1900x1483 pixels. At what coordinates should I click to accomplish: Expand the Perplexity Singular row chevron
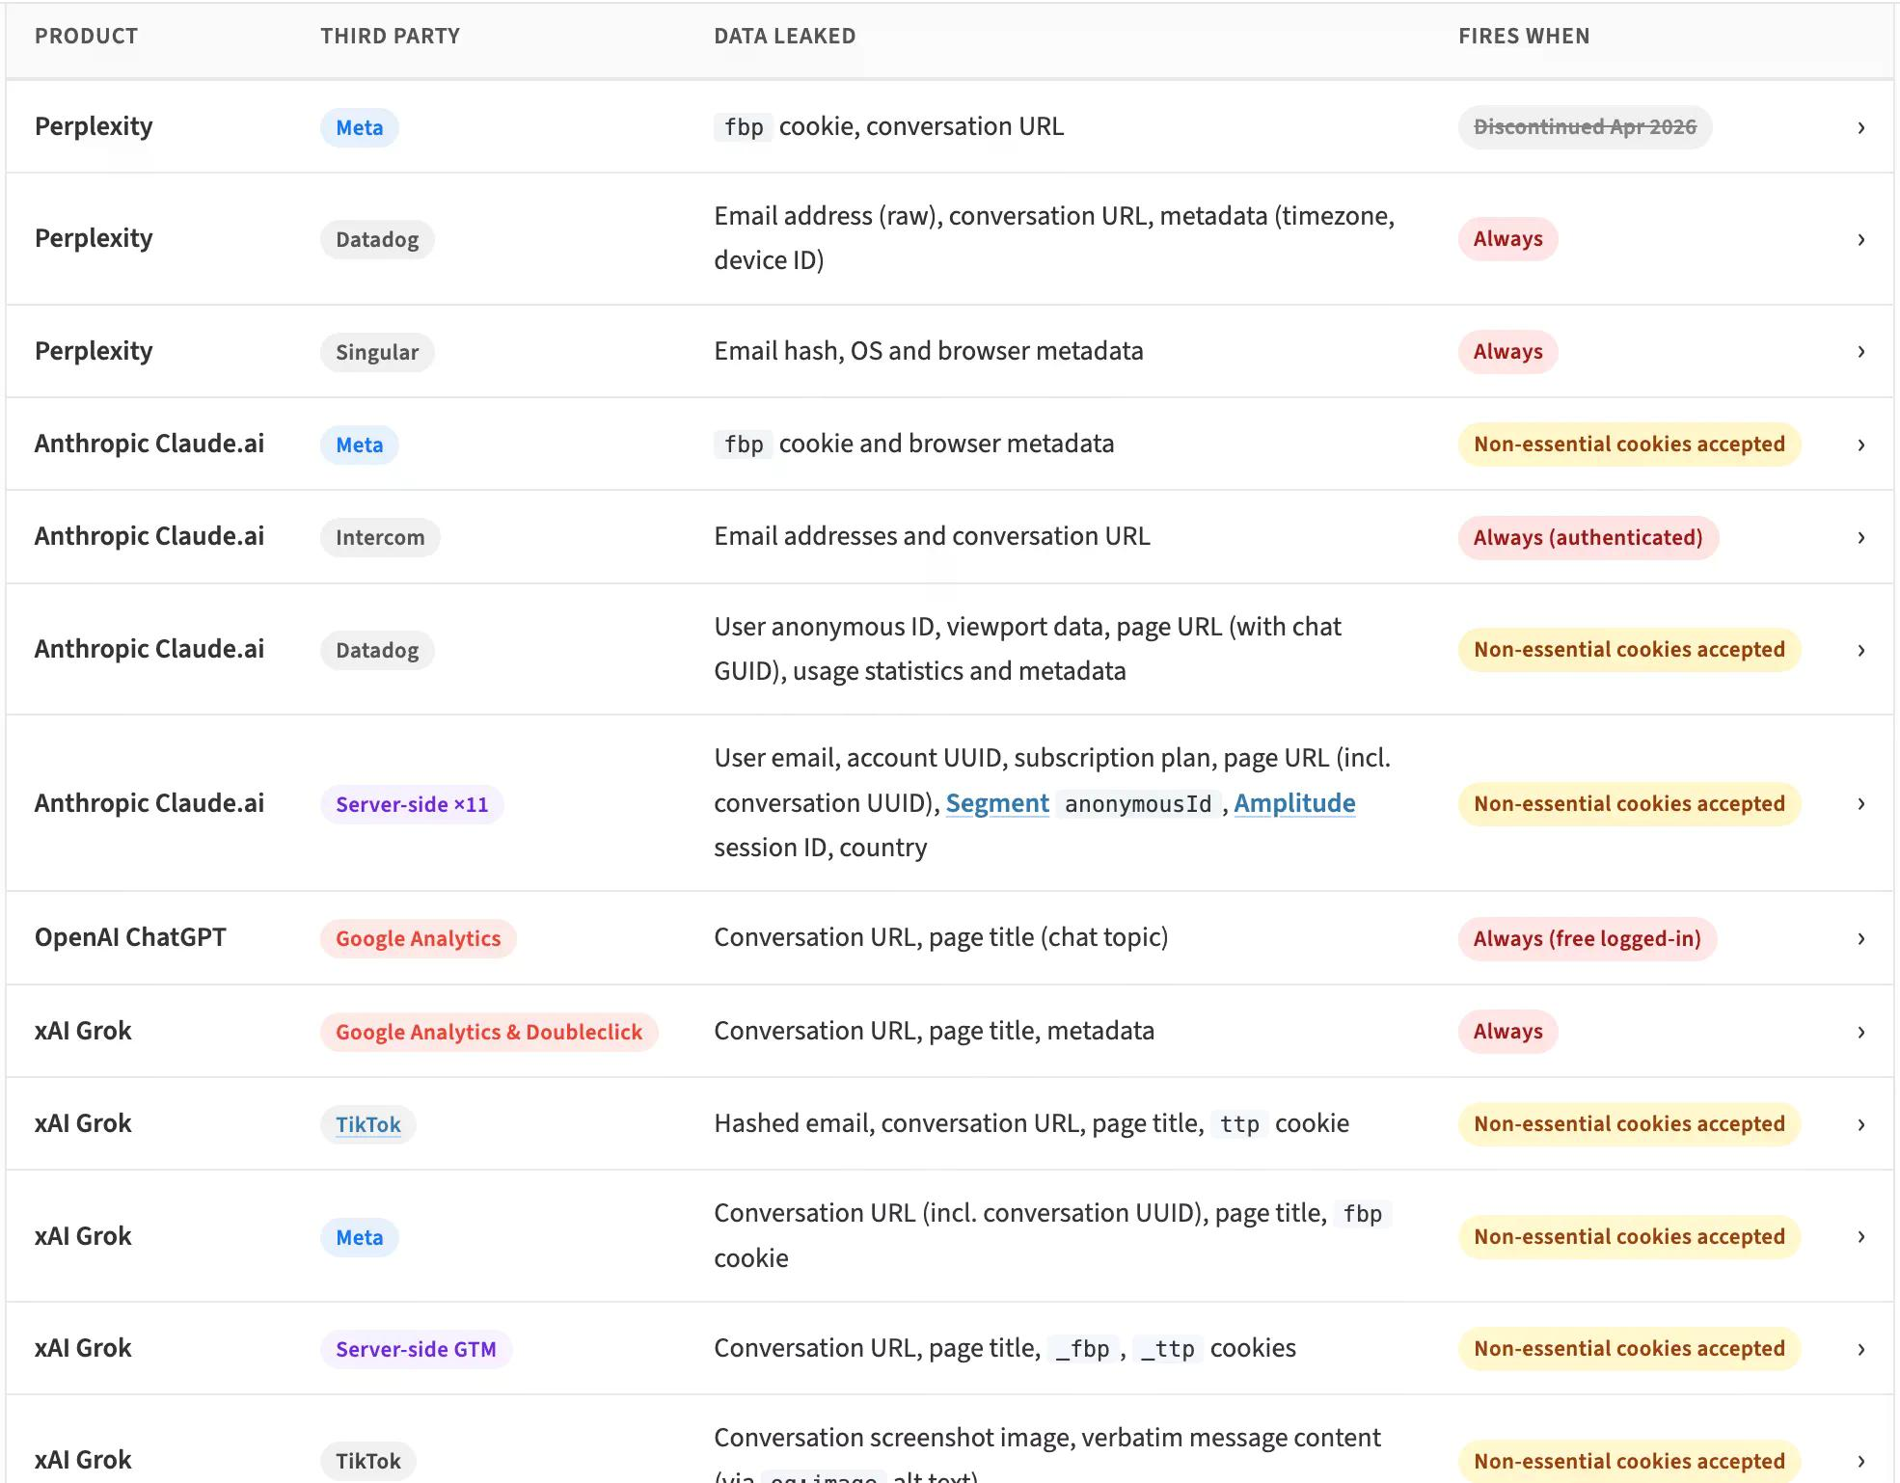(1860, 351)
